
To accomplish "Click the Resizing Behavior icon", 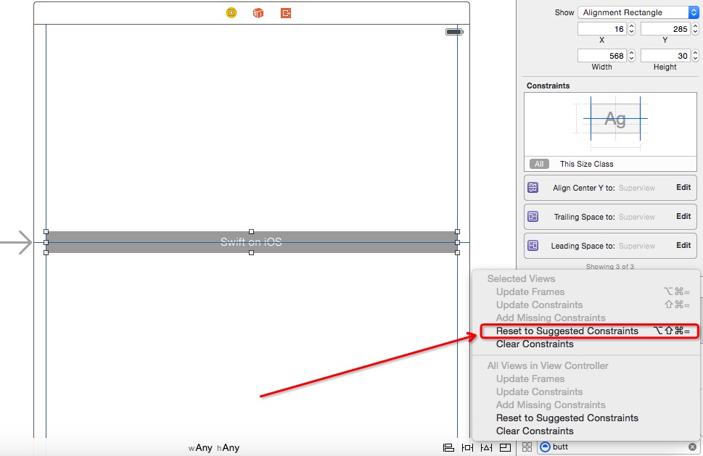I will [505, 447].
